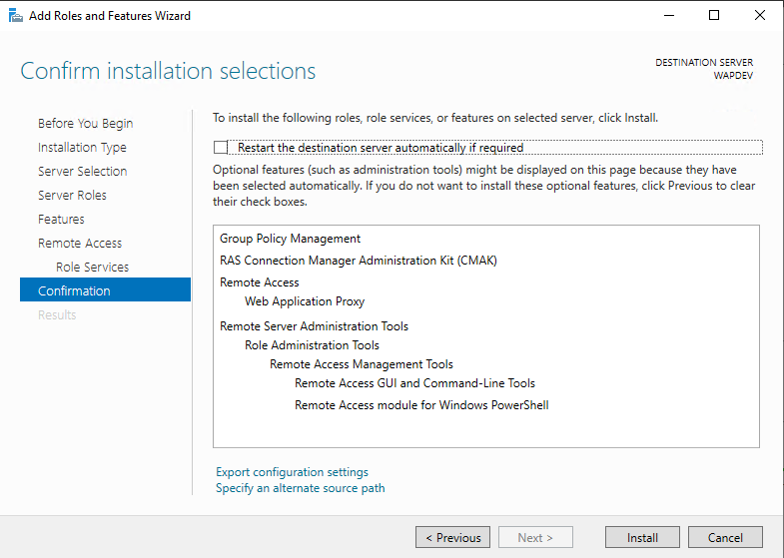Image resolution: width=784 pixels, height=558 pixels.
Task: Select RAS Connection Manager Administration Kit (CMAK)
Action: [358, 261]
